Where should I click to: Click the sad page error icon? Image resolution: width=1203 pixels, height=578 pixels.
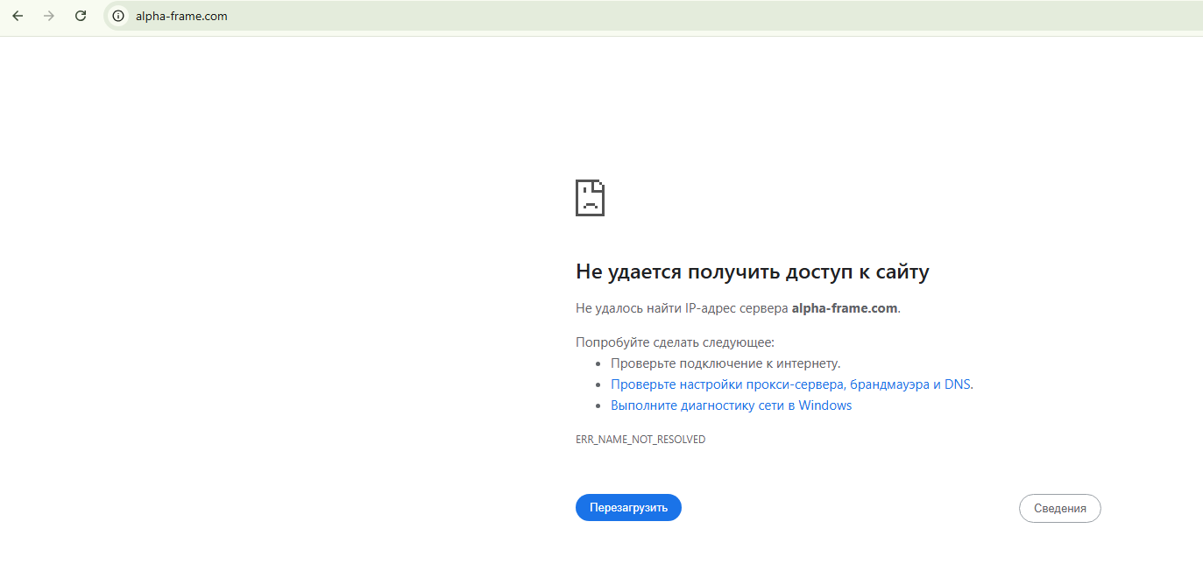point(590,198)
